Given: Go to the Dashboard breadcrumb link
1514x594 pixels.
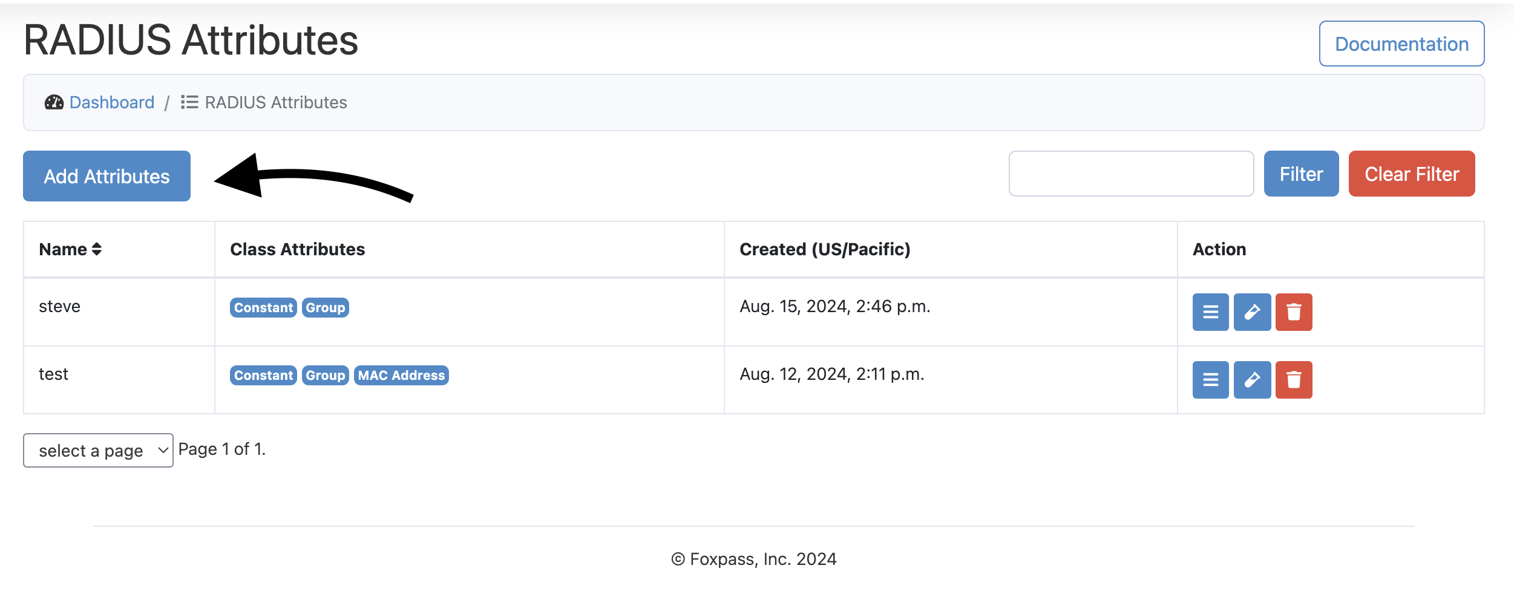Looking at the screenshot, I should point(112,102).
